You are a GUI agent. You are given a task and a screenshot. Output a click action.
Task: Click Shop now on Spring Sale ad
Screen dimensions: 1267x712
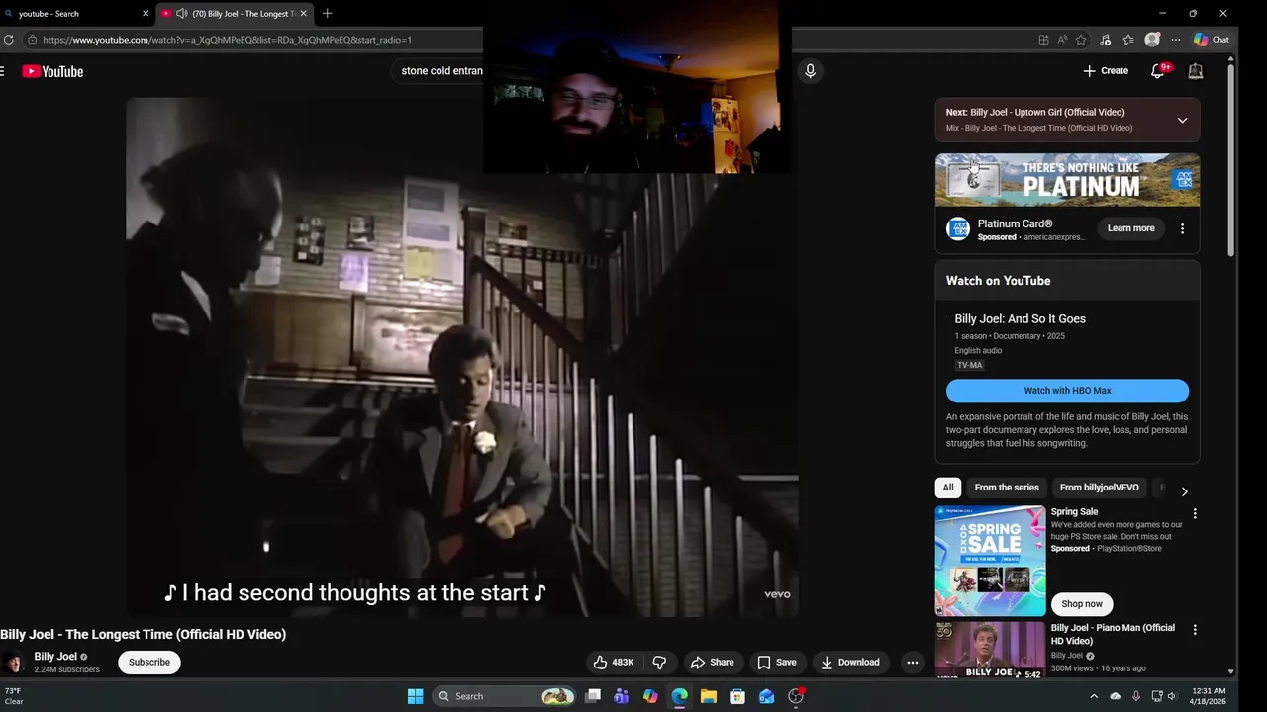(1082, 604)
